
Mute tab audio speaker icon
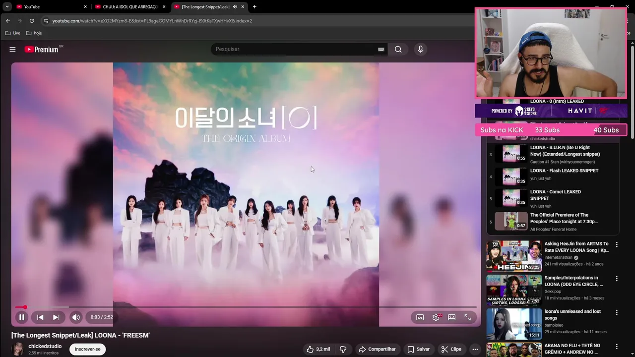234,7
